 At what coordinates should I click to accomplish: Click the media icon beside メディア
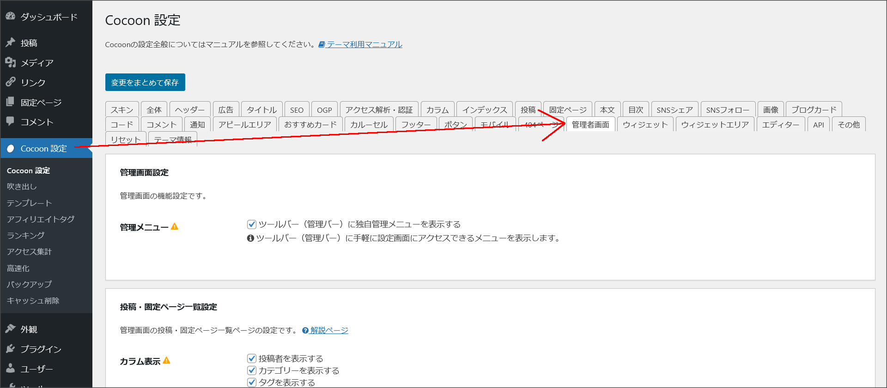coord(10,62)
